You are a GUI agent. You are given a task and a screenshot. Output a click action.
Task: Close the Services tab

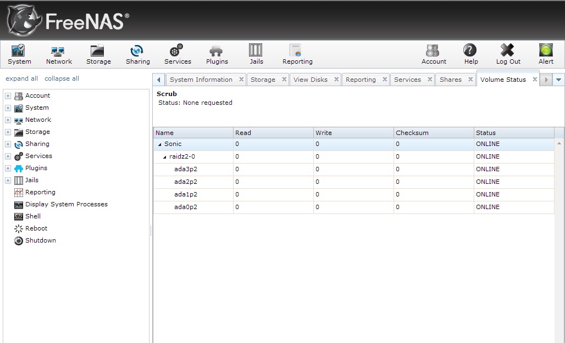[430, 79]
